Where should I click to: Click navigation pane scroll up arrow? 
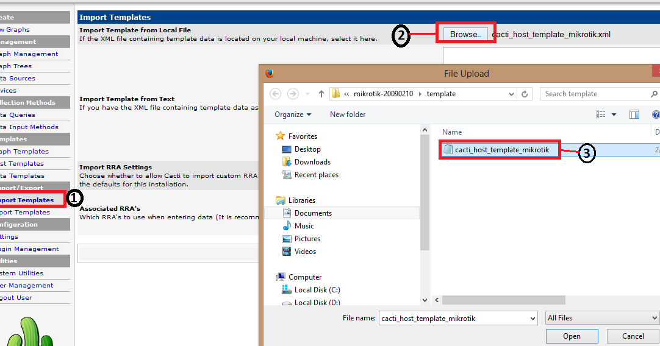[x=425, y=130]
